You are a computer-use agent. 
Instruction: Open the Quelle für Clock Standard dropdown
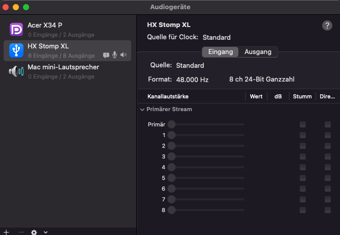click(216, 37)
